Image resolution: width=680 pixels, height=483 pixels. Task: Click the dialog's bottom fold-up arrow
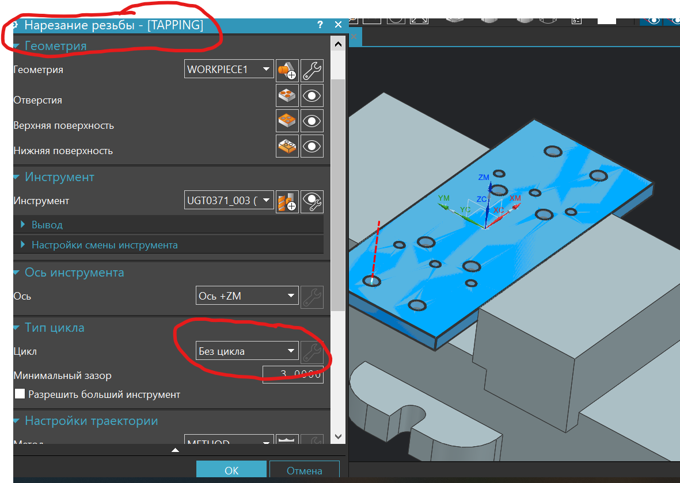tap(175, 450)
